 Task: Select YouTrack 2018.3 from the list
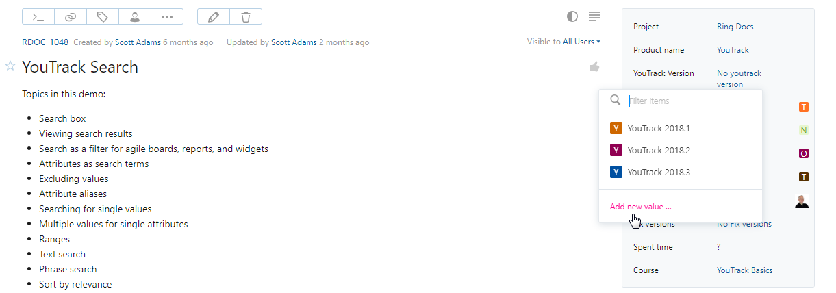659,173
